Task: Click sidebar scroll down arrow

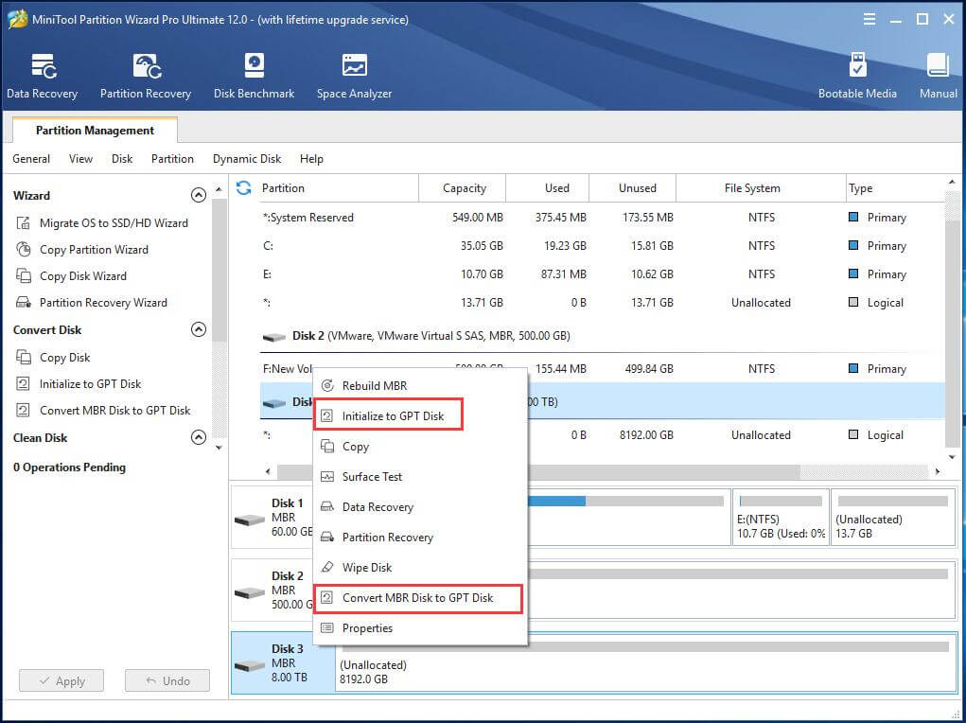Action: tap(219, 449)
